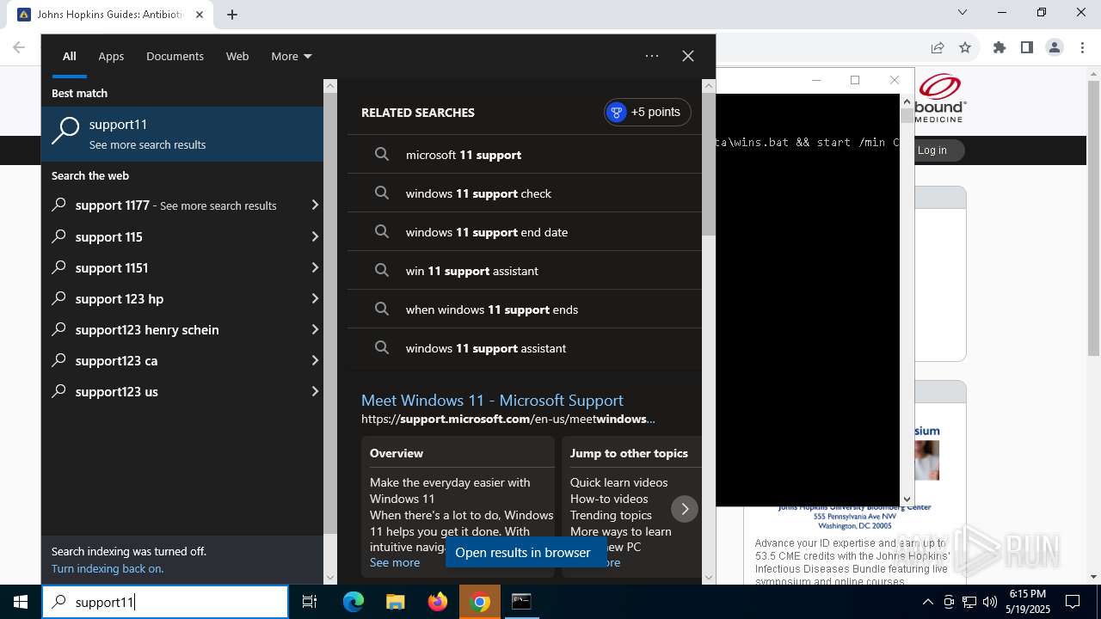Share this page from the Chrome toolbar

938,47
